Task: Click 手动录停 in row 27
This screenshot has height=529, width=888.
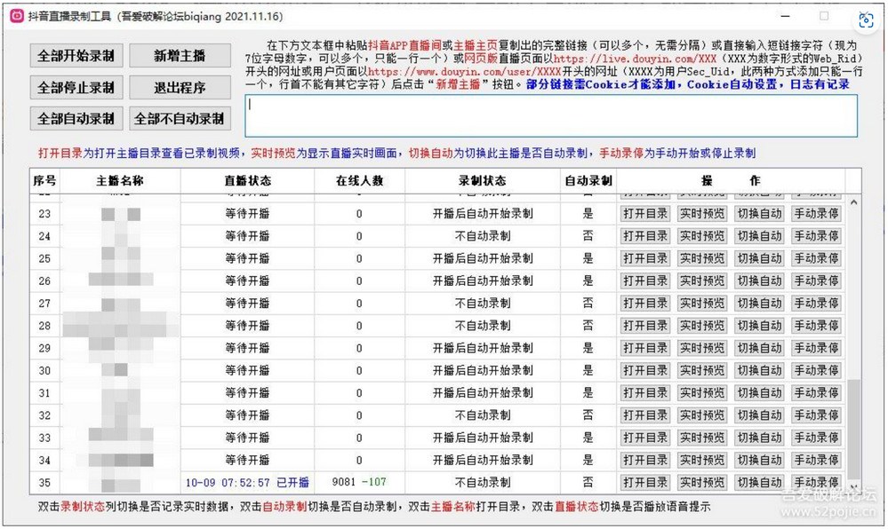Action: click(x=816, y=304)
